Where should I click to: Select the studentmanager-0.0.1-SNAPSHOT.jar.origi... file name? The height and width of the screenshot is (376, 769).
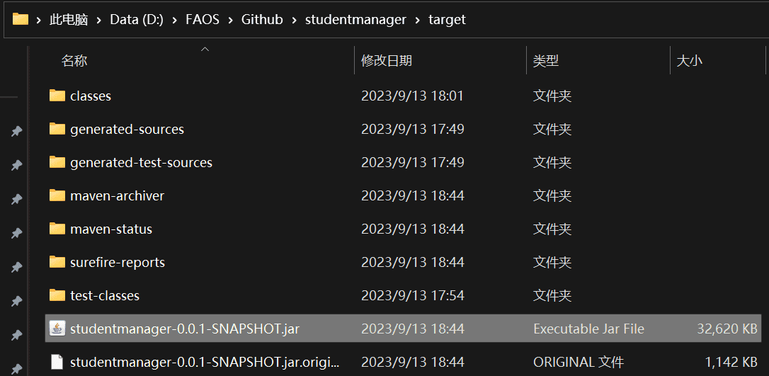205,363
